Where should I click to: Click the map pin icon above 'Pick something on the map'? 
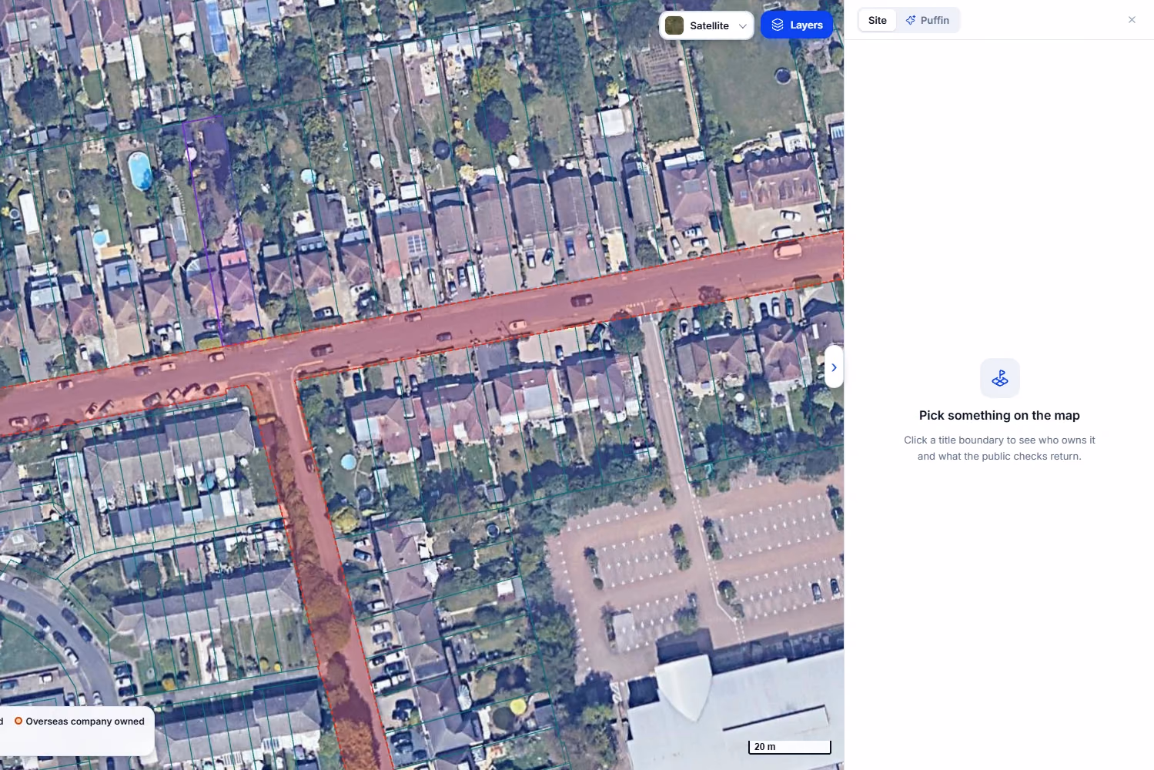click(x=1000, y=378)
